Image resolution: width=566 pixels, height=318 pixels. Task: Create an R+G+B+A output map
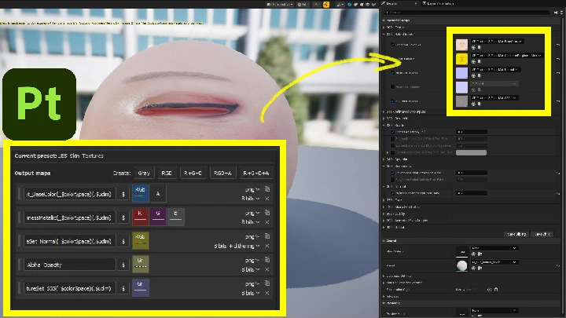tap(255, 173)
